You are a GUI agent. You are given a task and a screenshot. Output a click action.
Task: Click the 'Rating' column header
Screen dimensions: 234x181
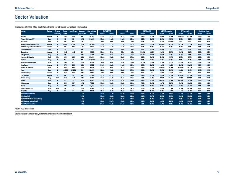[x=49, y=31]
